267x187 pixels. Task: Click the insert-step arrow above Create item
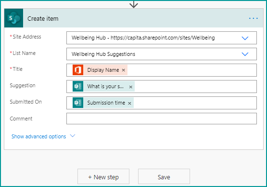pyautogui.click(x=134, y=4)
